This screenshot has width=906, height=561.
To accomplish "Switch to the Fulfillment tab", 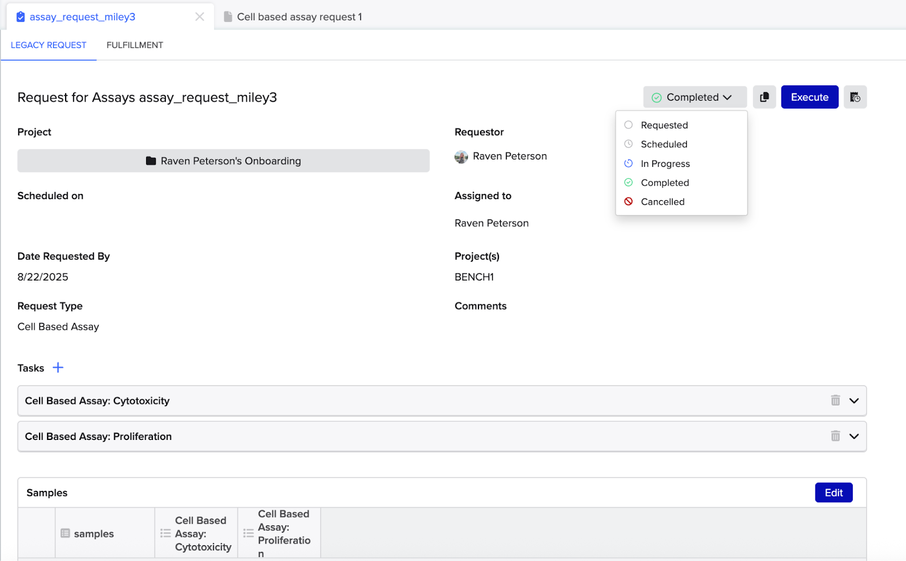I will point(135,45).
